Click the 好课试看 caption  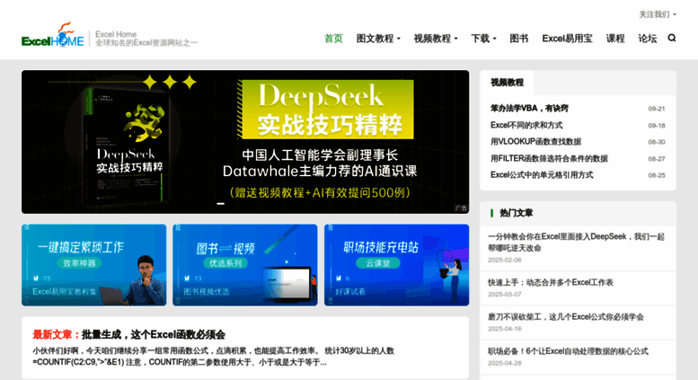click(349, 291)
